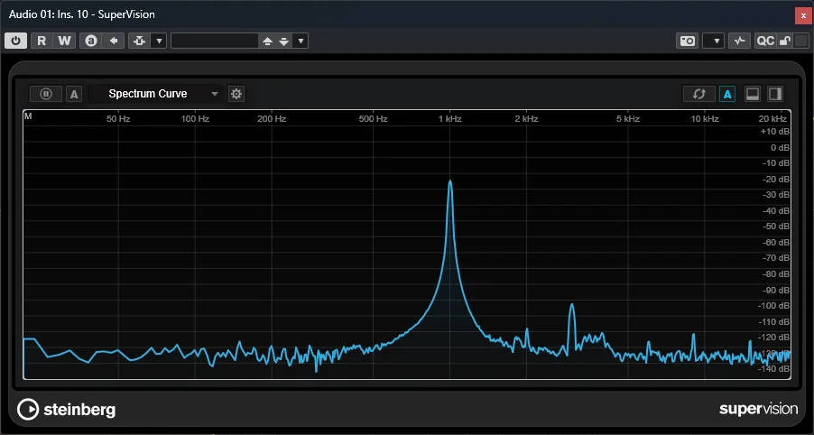The width and height of the screenshot is (814, 435).
Task: Click the -100 dB level label
Action: 774,306
